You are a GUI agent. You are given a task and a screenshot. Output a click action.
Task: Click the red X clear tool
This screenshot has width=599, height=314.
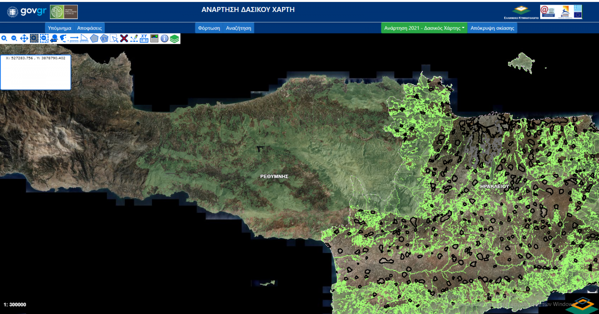[x=124, y=38]
